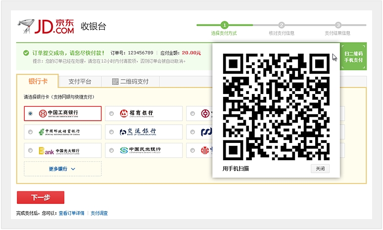The width and height of the screenshot is (383, 230).
Task: Click the Everbright Bank logo icon
Action: [x=46, y=151]
